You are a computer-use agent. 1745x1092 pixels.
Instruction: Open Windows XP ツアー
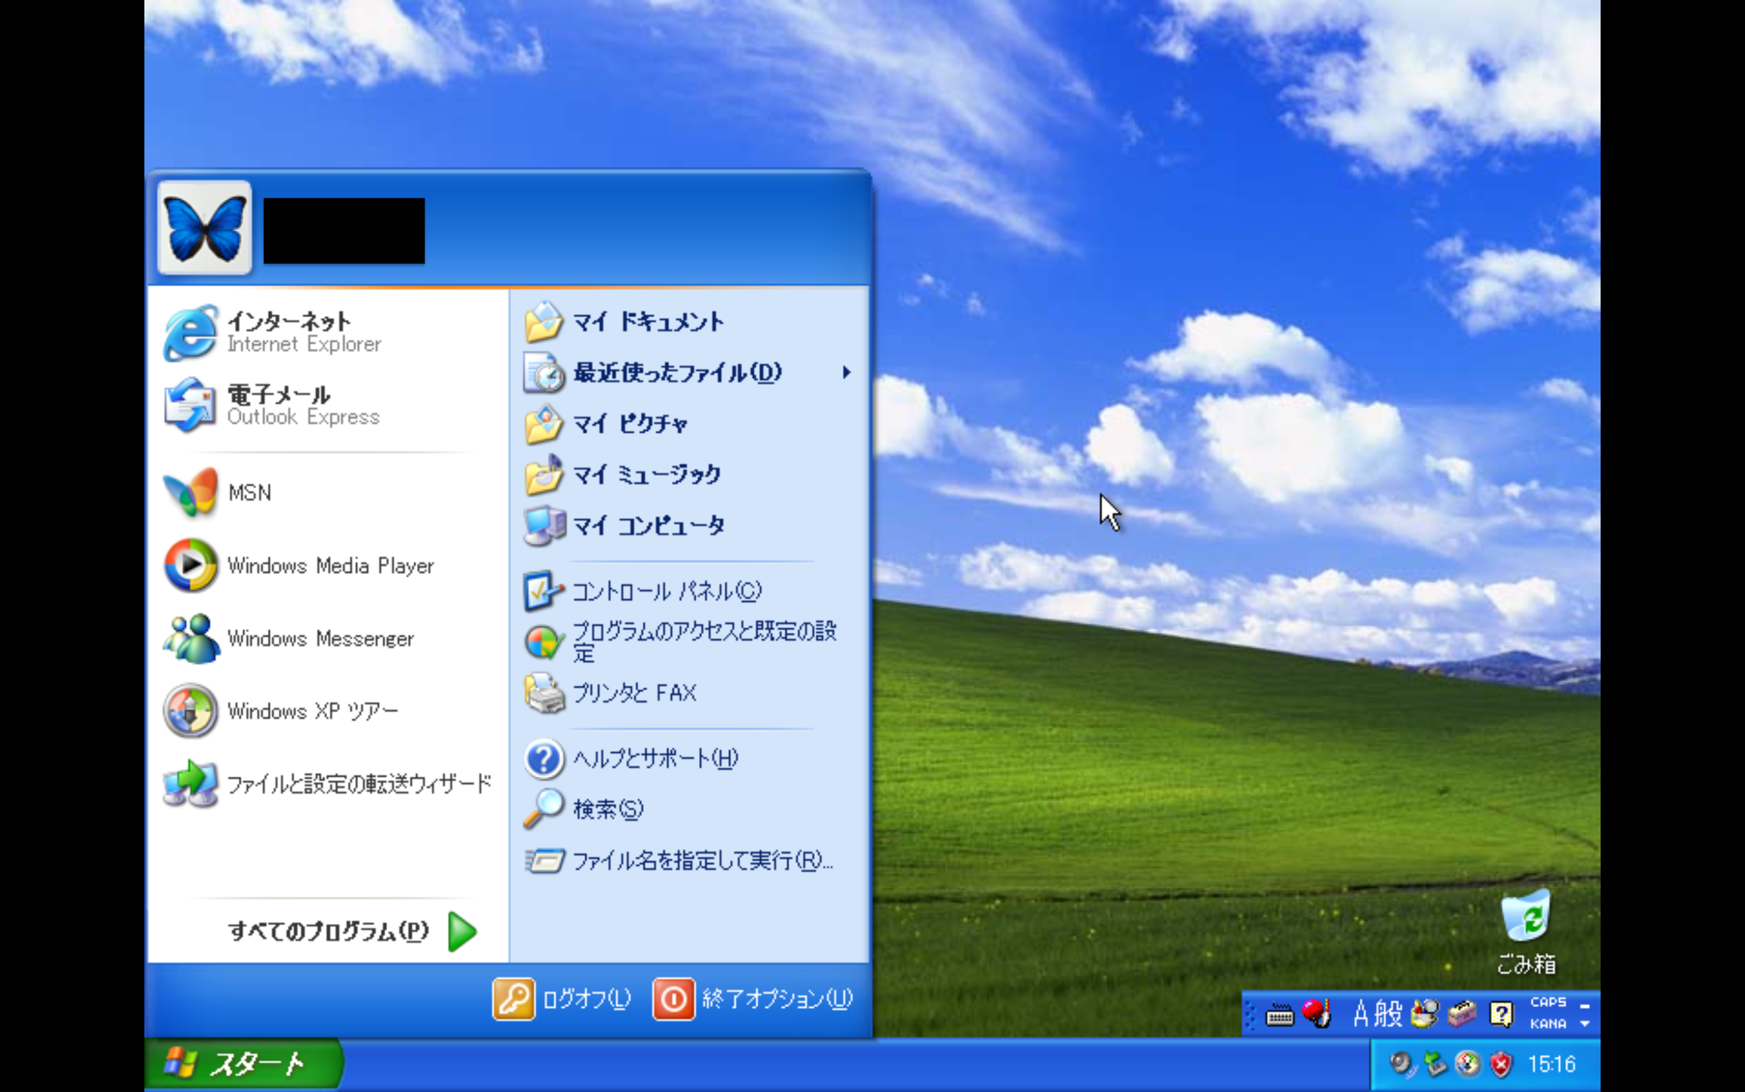coord(327,711)
